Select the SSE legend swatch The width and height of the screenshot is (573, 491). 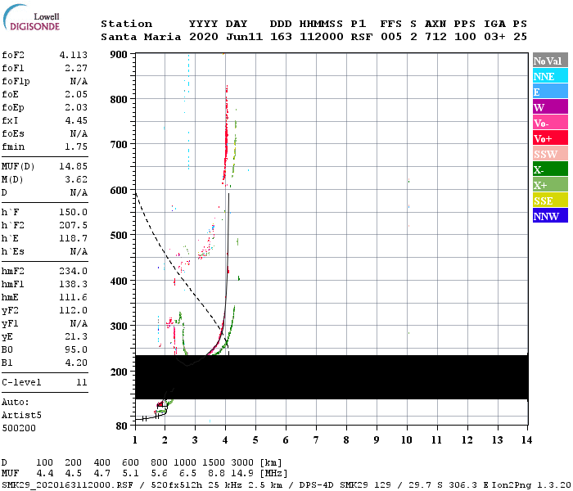pos(550,200)
